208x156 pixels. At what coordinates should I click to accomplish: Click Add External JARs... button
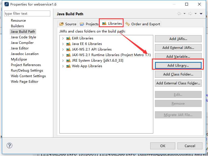point(178,47)
